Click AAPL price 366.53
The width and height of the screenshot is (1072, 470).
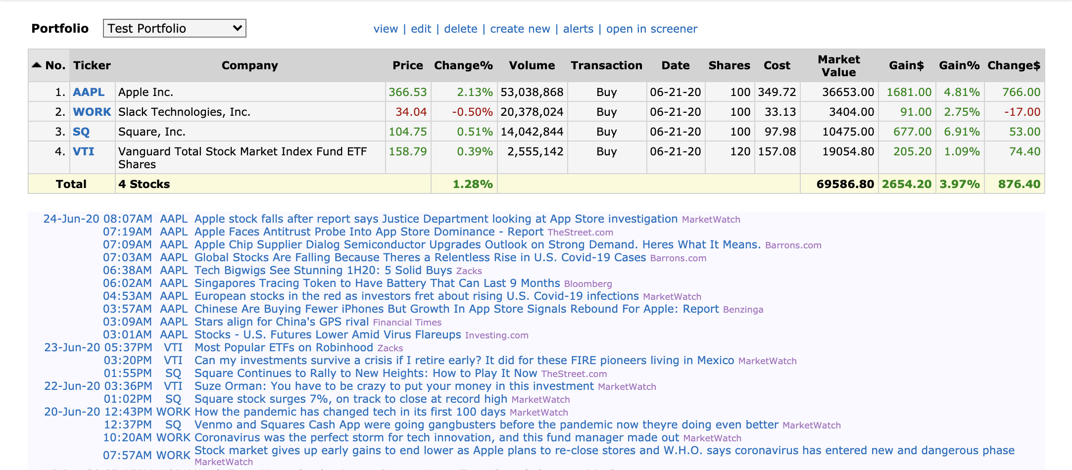pyautogui.click(x=408, y=92)
